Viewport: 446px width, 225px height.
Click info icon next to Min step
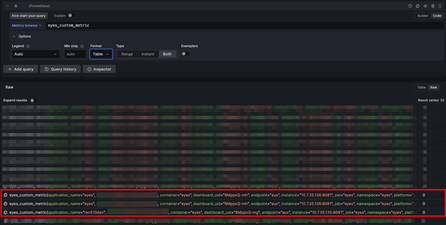[x=82, y=46]
